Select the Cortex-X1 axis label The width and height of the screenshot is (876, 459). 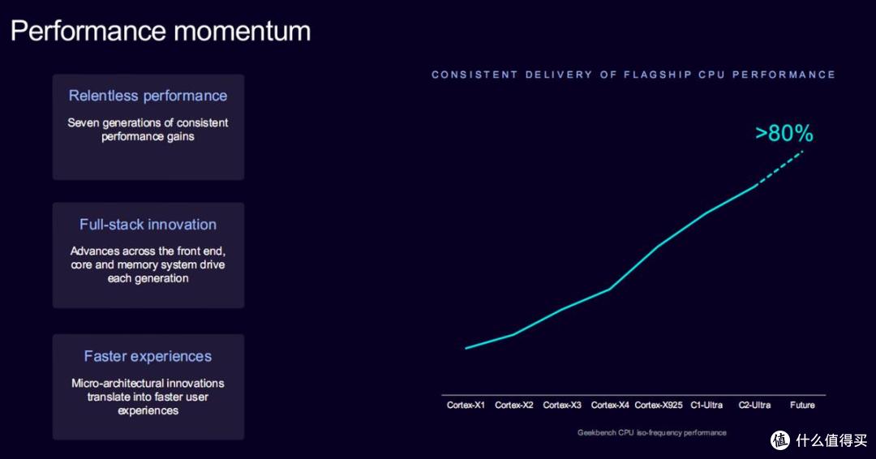pos(466,405)
